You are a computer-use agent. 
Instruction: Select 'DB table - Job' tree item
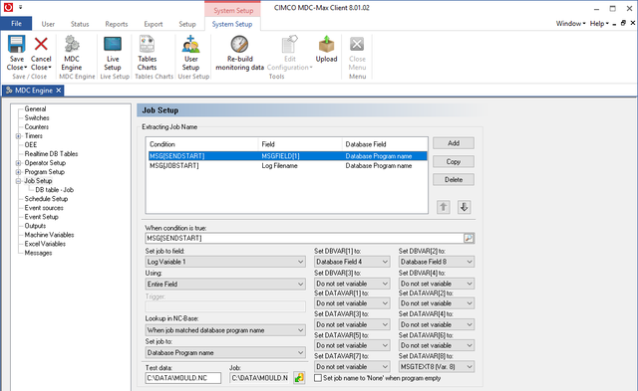click(x=54, y=190)
